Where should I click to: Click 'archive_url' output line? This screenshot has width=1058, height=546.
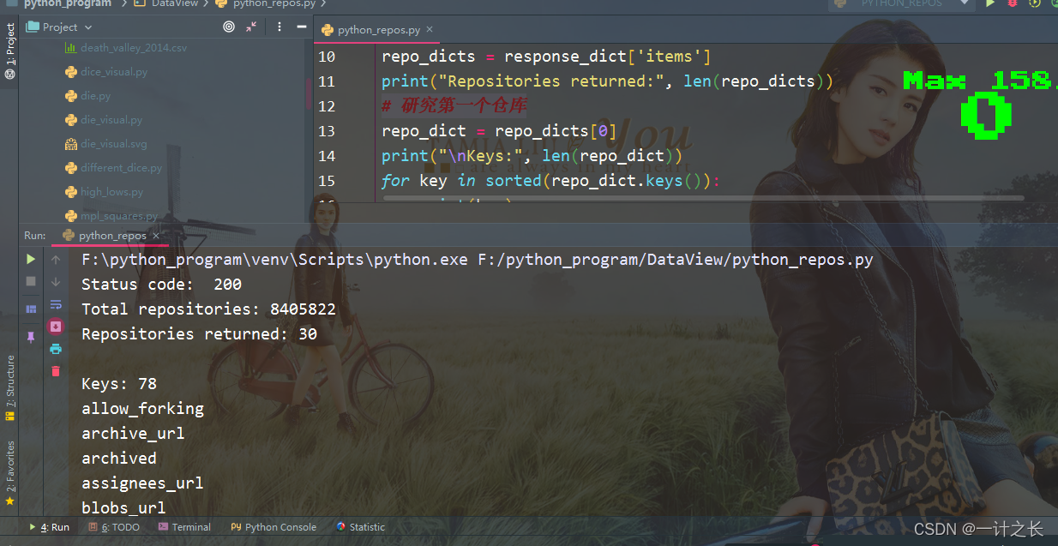click(133, 434)
